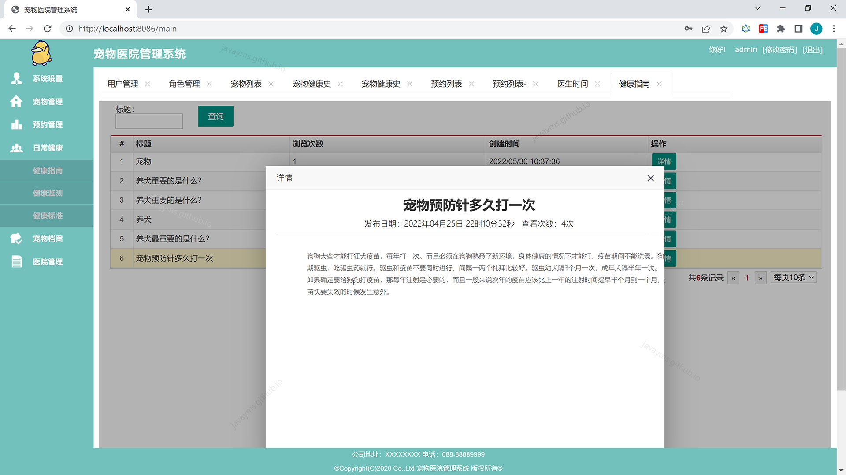Select row 养犬最重要的是什么? in table
Viewport: 846px width, 475px height.
[x=188, y=239]
